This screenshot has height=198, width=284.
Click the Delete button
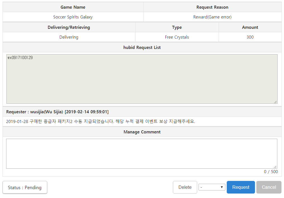point(185,187)
